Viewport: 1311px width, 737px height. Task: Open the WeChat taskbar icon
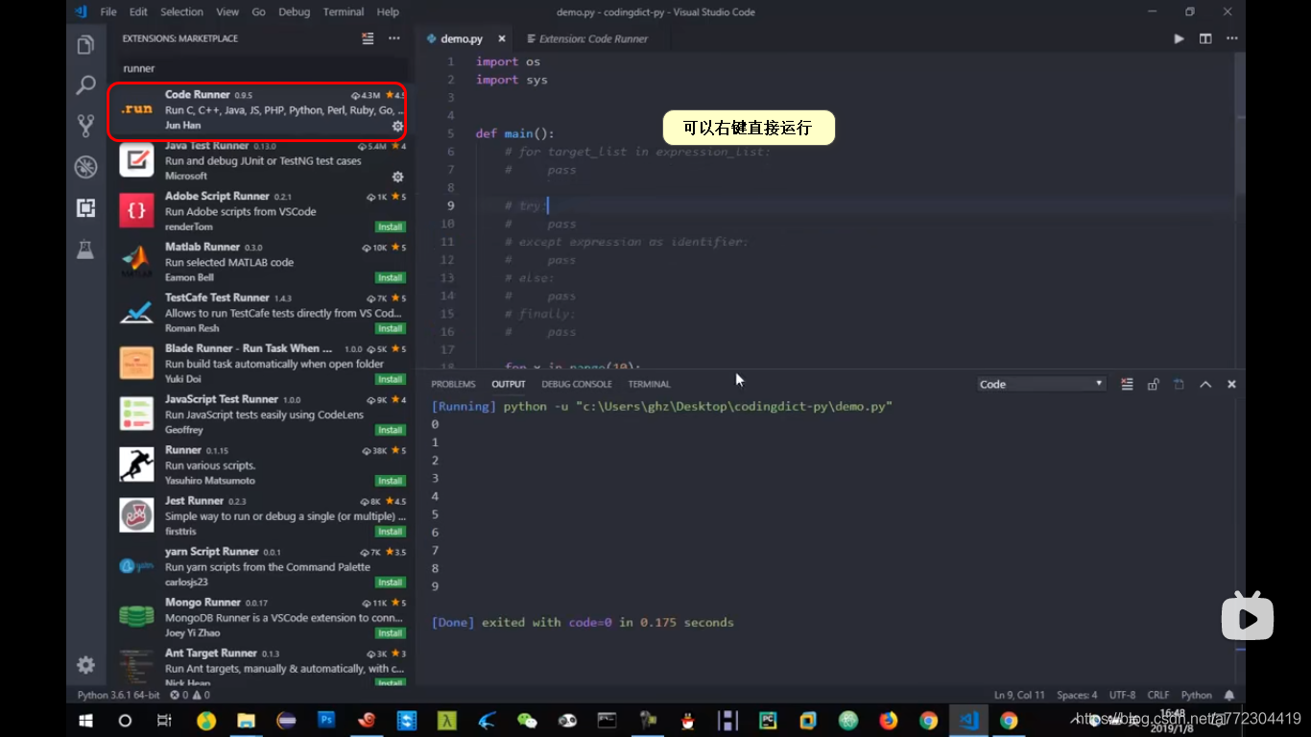(527, 720)
